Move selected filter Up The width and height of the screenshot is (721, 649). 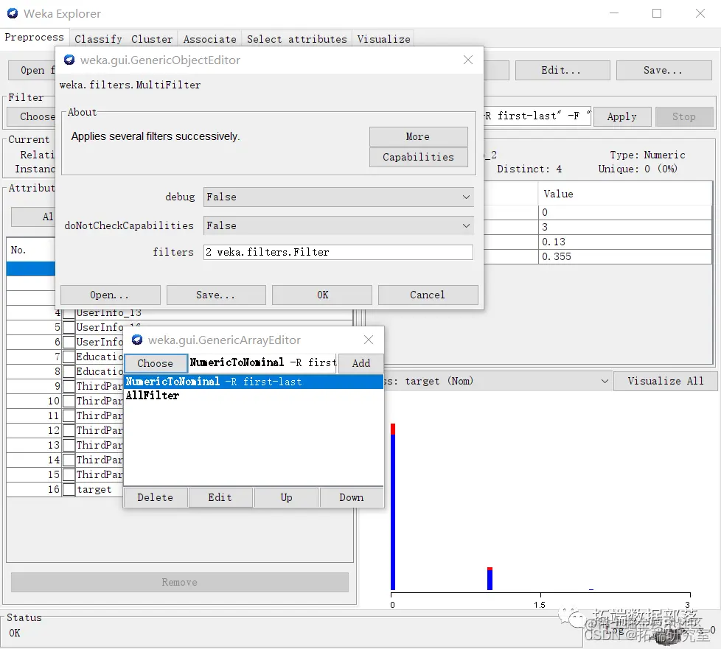click(x=286, y=497)
